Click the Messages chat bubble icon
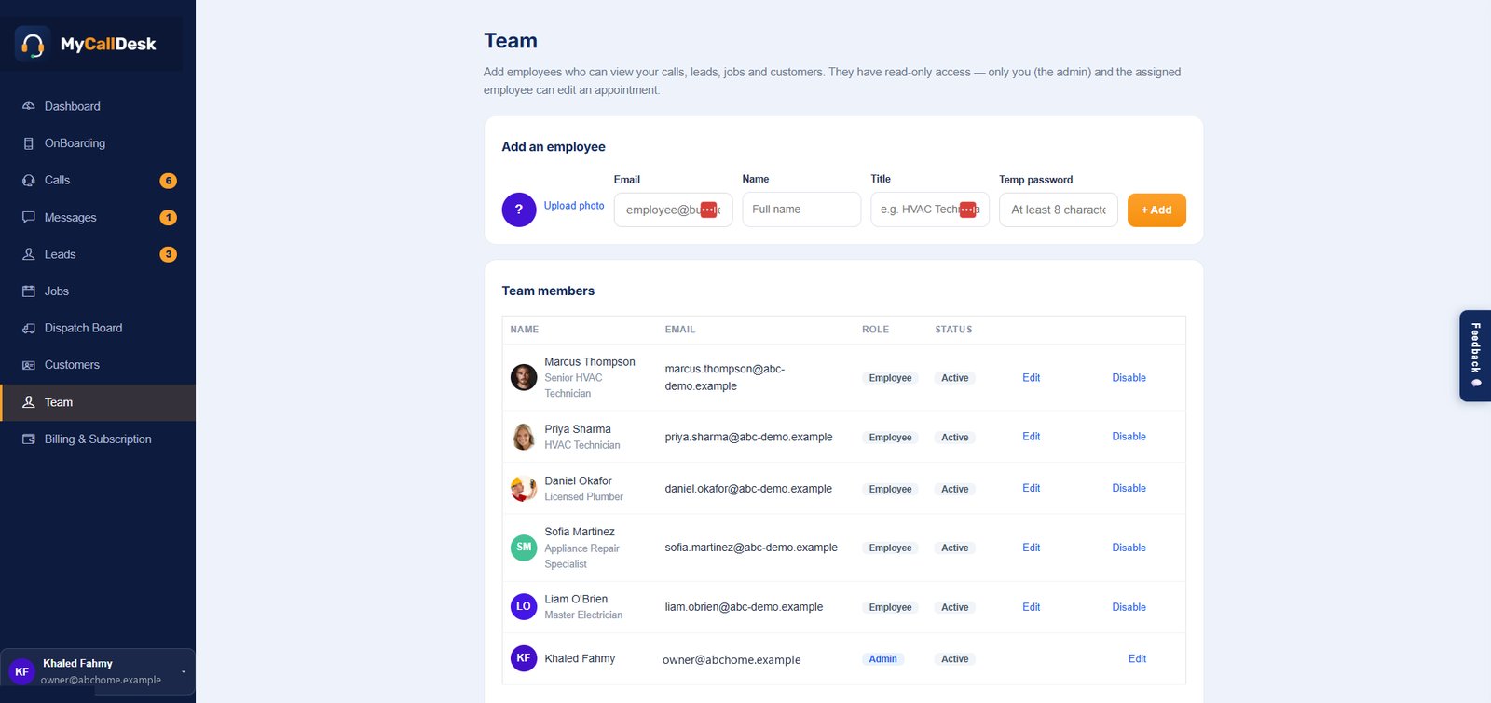 (x=29, y=217)
